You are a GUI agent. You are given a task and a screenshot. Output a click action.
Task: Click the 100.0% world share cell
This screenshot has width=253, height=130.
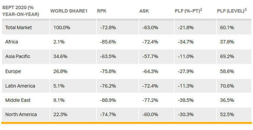pyautogui.click(x=62, y=28)
